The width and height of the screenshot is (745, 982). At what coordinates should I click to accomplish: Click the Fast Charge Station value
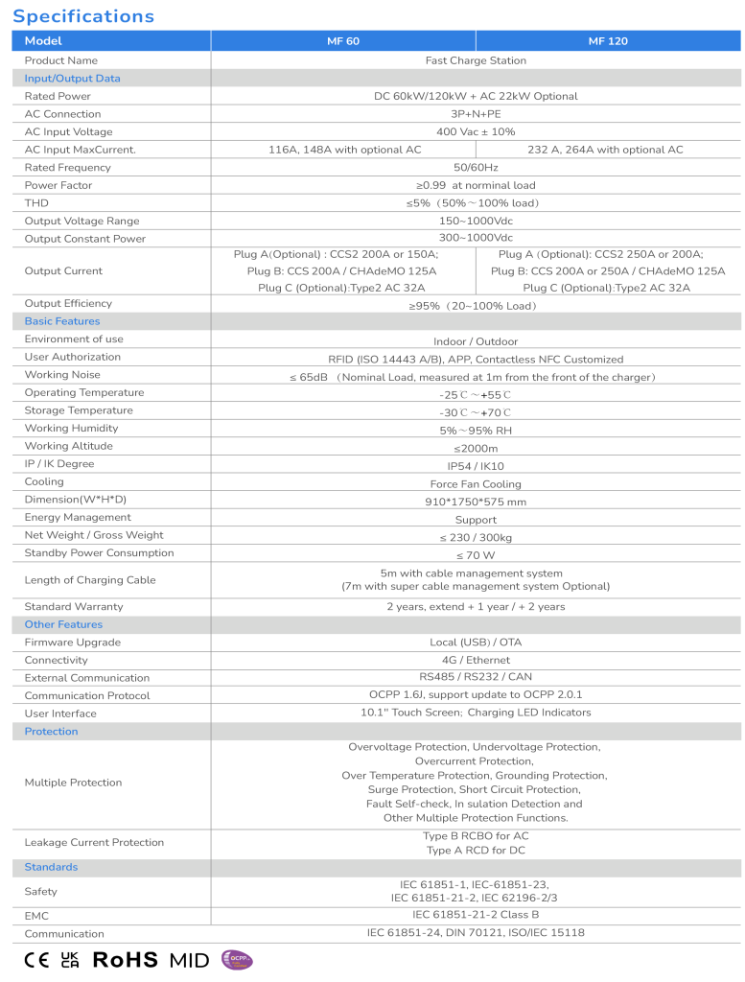point(476,60)
